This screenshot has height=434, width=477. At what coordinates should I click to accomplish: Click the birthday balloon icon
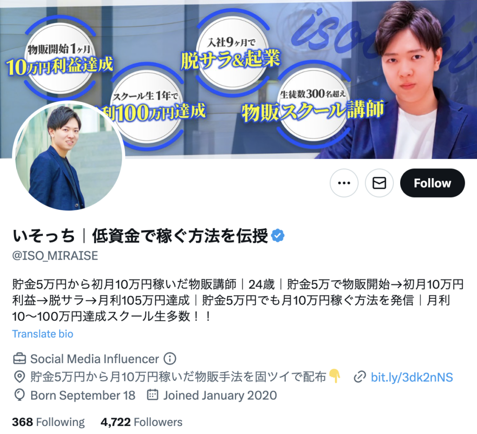20,395
